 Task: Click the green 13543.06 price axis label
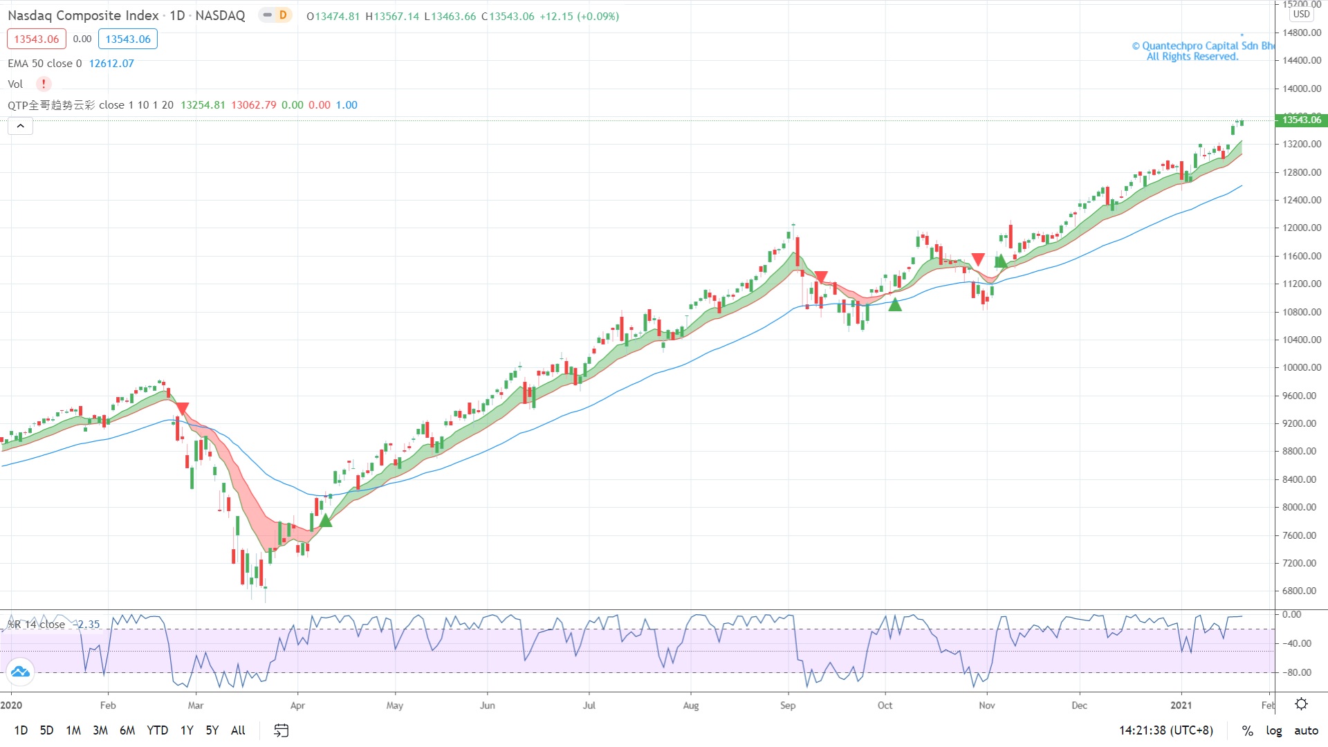point(1301,120)
